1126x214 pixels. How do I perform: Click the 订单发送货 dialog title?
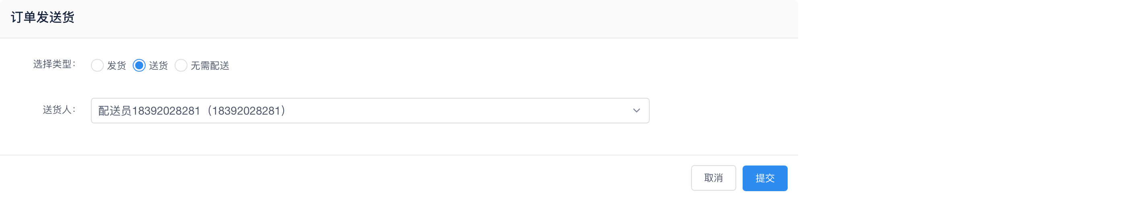click(42, 18)
